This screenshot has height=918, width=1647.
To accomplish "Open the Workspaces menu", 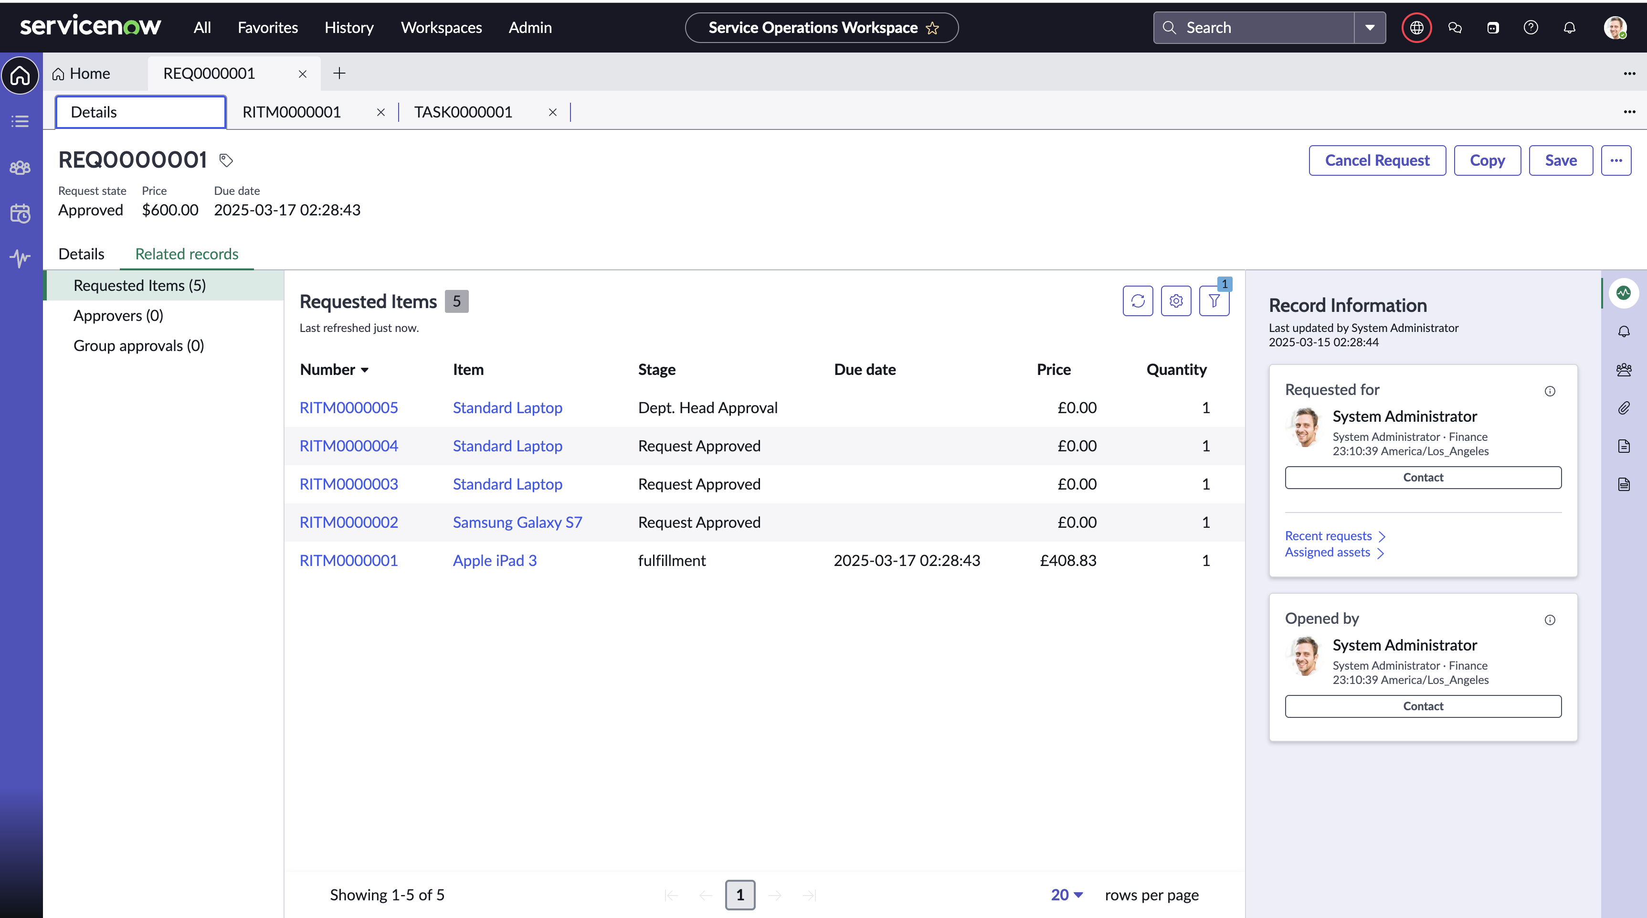I will click(441, 28).
